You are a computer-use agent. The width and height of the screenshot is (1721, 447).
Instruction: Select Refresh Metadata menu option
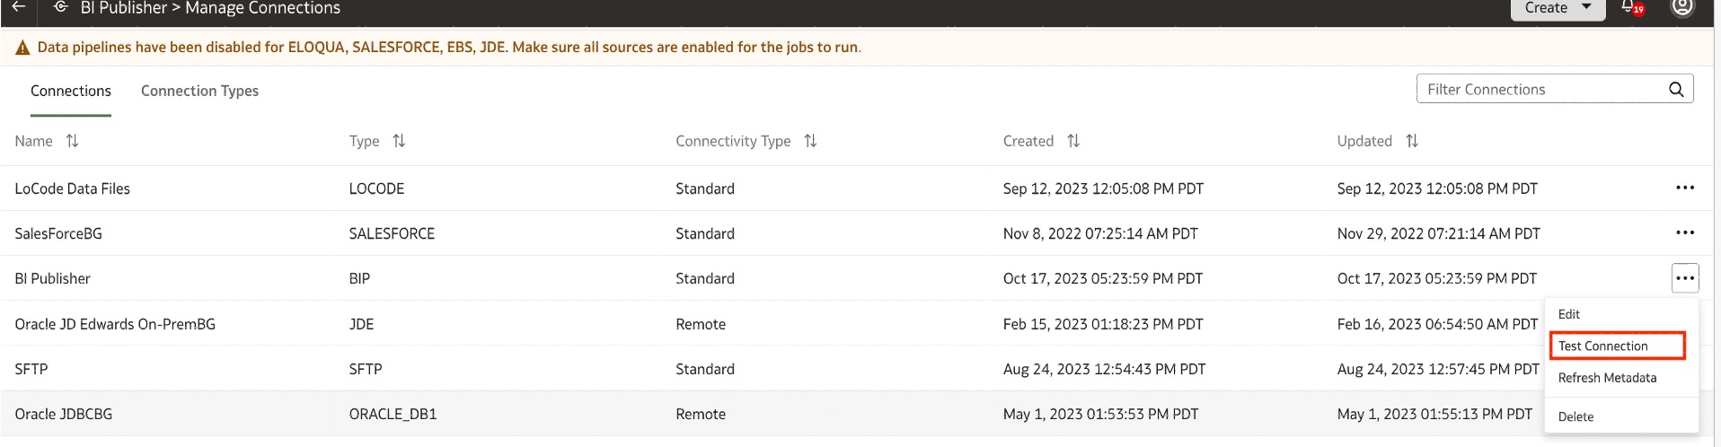[x=1607, y=378]
